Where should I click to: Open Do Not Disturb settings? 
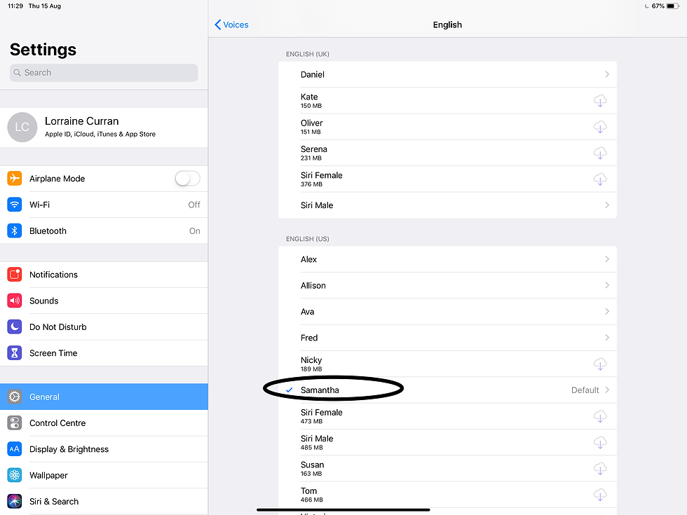(104, 327)
